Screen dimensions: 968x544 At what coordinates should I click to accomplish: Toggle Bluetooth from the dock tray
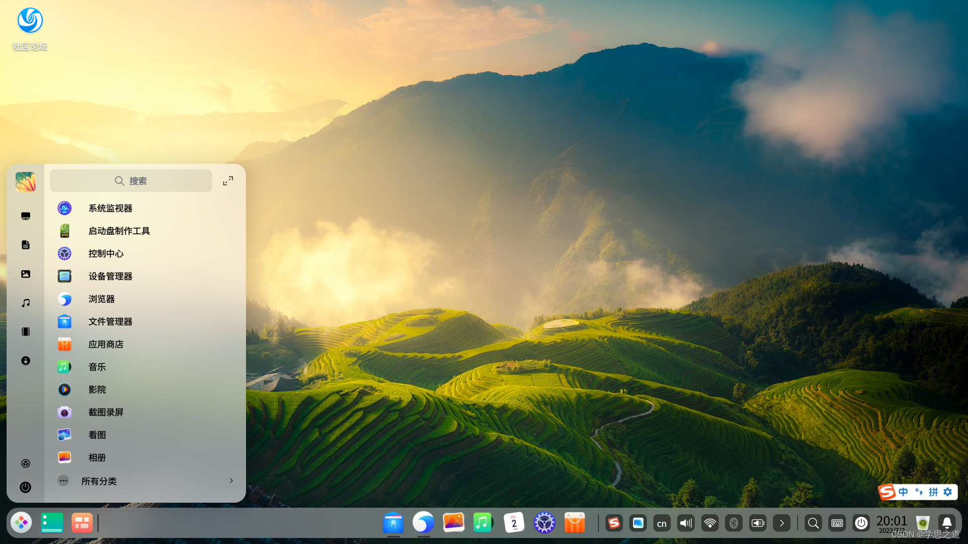coord(734,523)
